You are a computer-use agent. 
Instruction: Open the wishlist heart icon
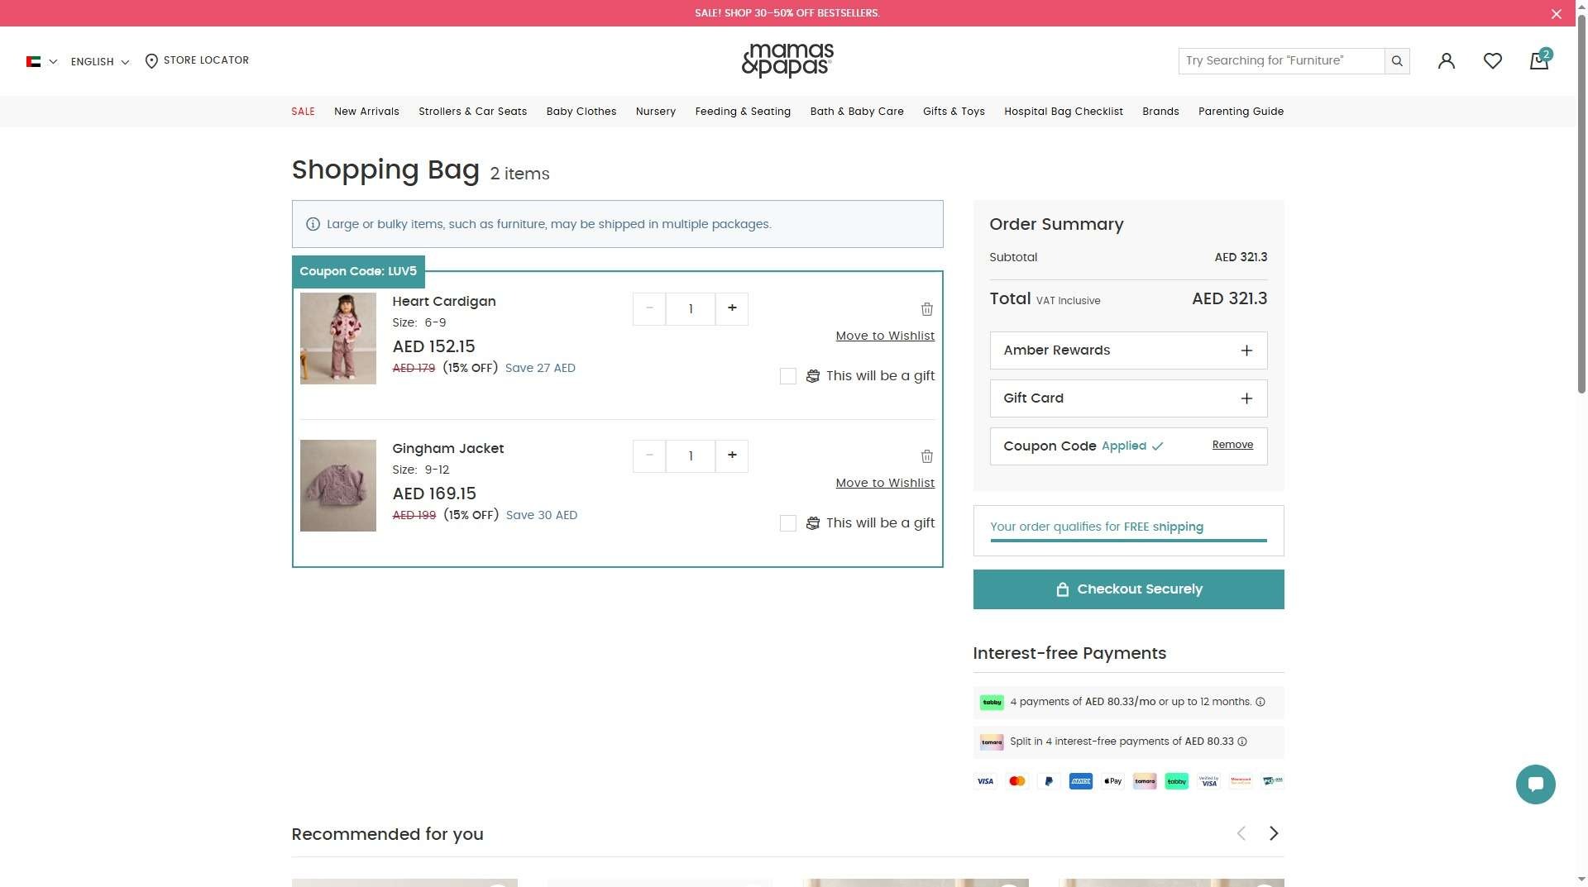click(1492, 60)
